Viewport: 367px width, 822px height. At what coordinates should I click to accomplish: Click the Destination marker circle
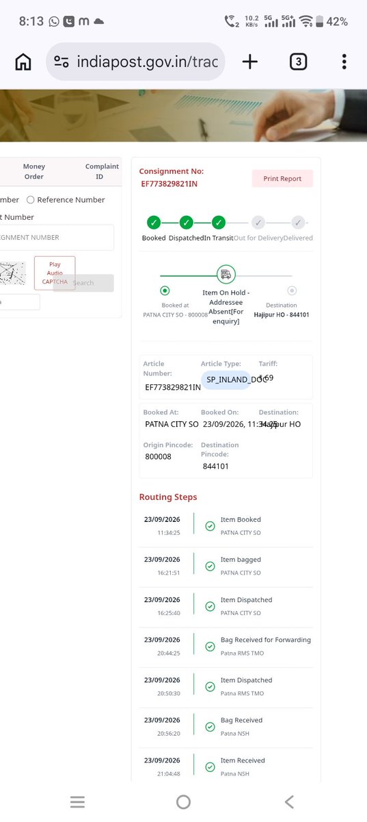(292, 290)
